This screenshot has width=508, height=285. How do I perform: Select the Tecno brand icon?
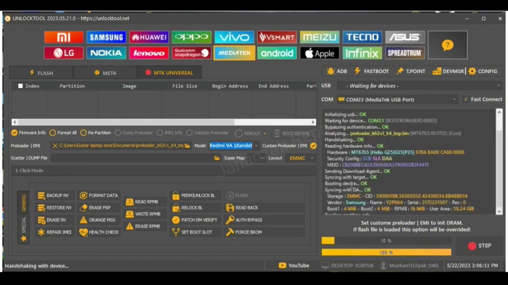pyautogui.click(x=362, y=37)
